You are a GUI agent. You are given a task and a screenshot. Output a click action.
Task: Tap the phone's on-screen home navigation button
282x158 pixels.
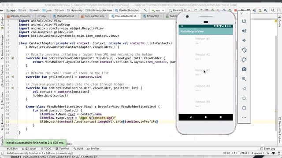tap(206, 117)
